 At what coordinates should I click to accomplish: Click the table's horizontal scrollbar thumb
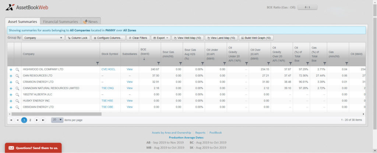pyautogui.click(x=56, y=114)
